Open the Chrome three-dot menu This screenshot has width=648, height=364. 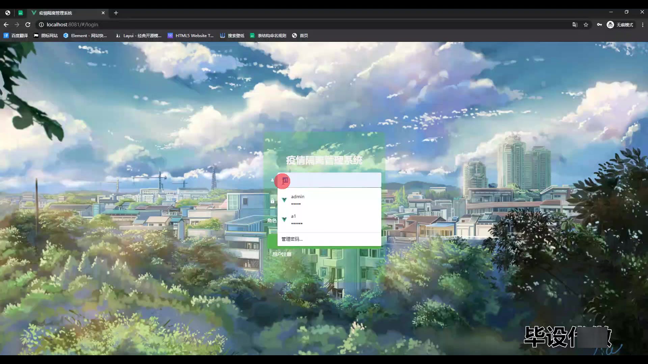click(x=643, y=25)
